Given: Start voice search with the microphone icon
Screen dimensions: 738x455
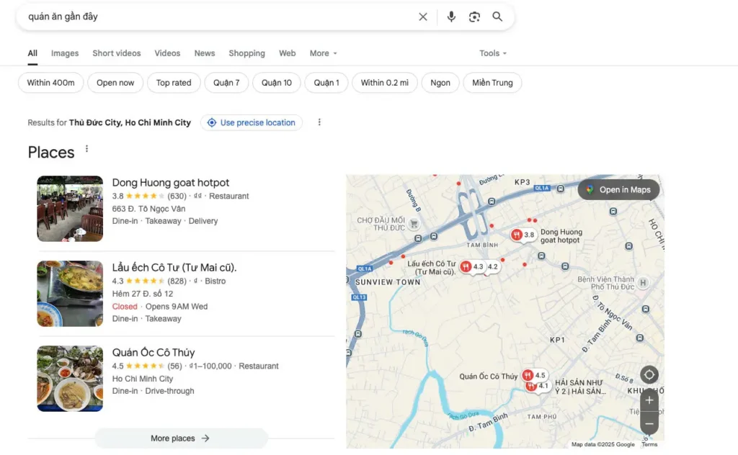Looking at the screenshot, I should pos(451,17).
